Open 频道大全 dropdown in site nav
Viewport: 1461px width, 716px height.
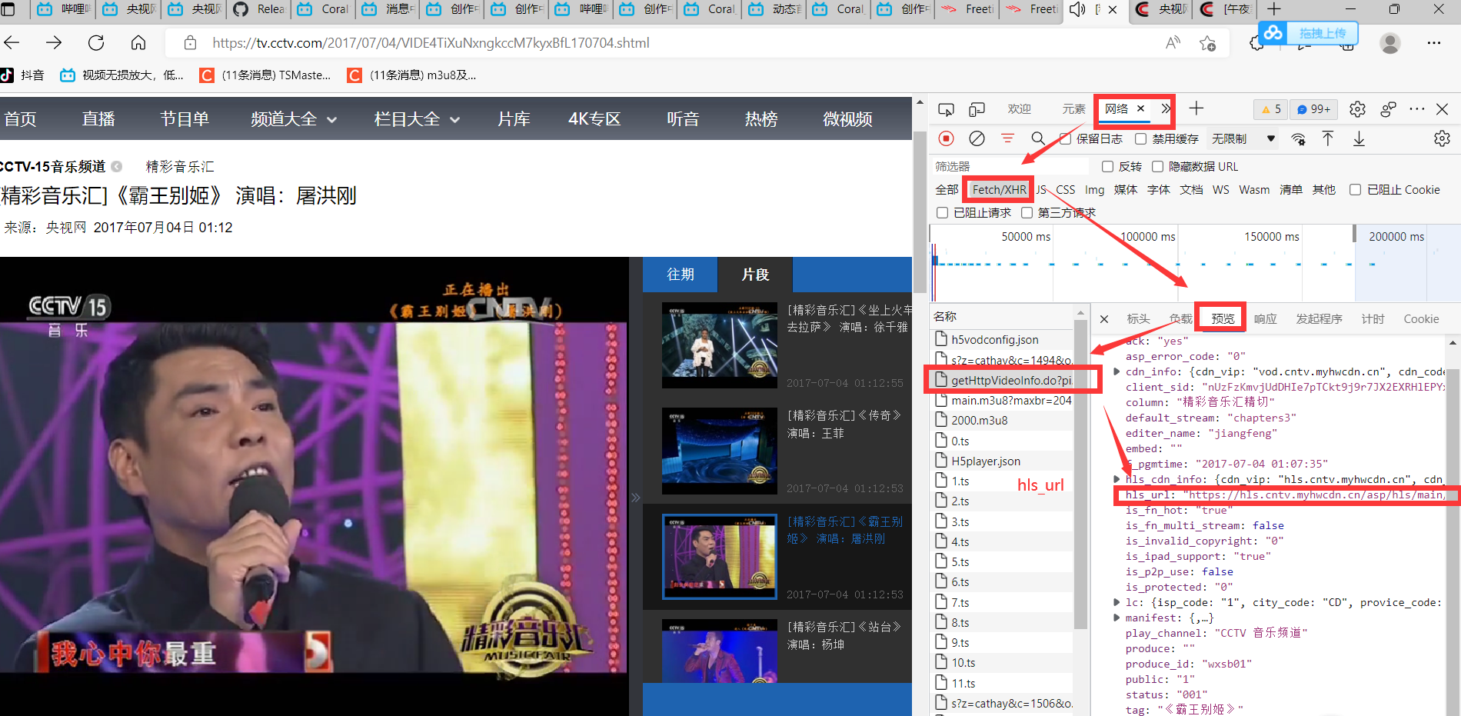294,119
